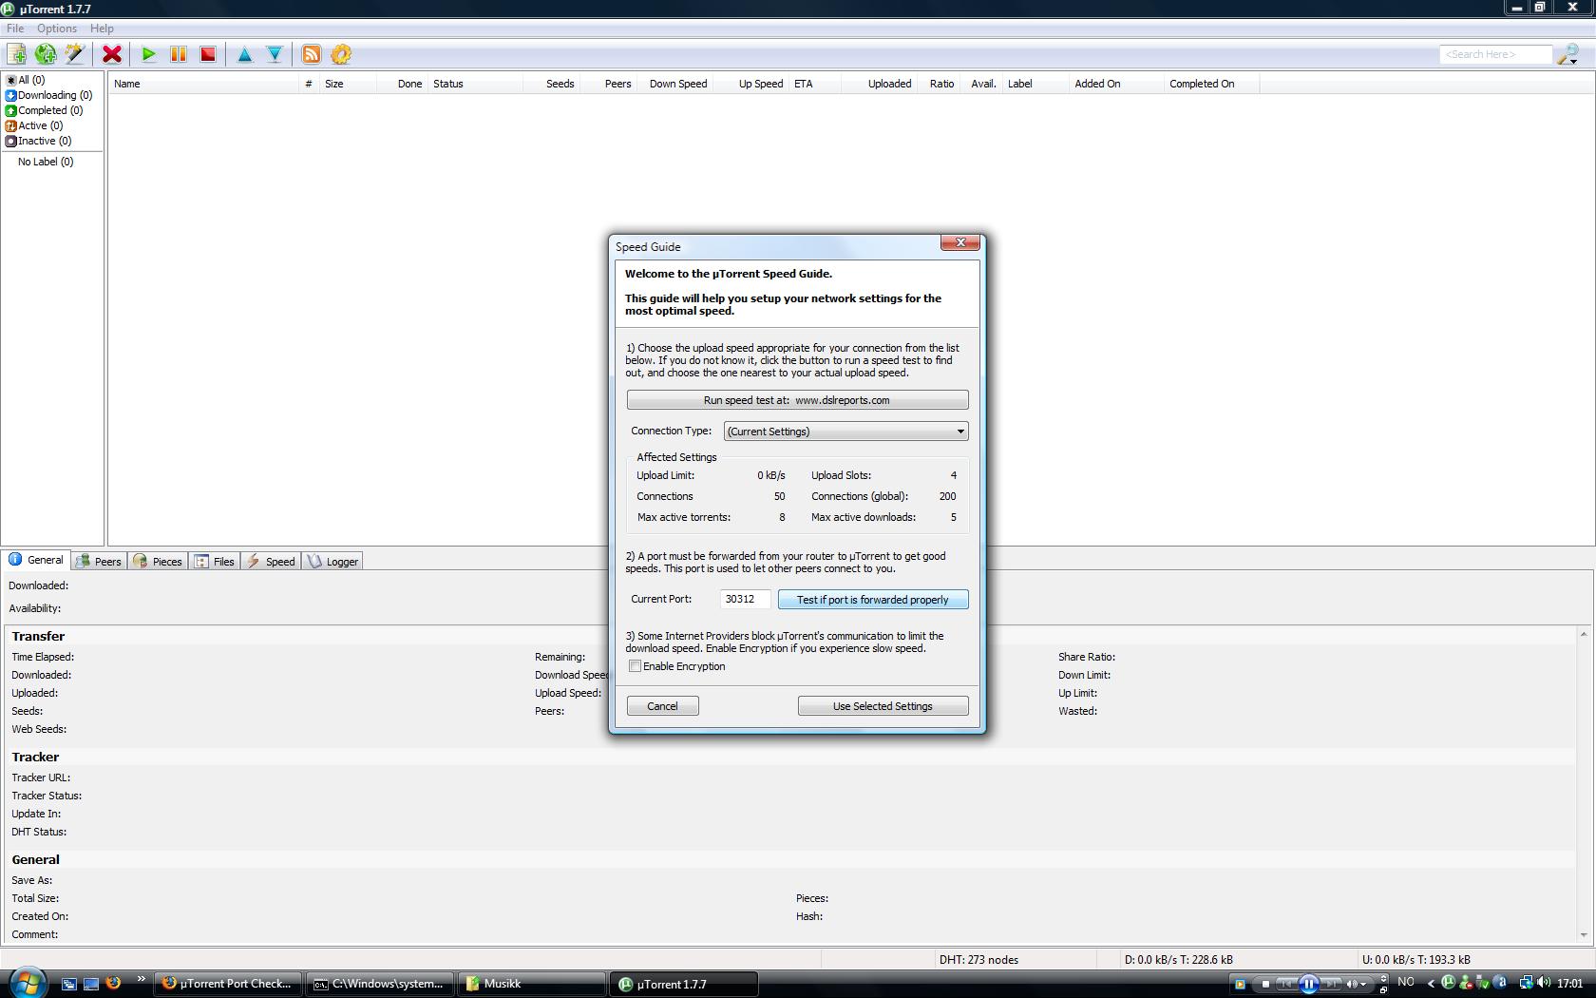Click the red Stop torrent icon
The width and height of the screenshot is (1596, 998).
point(207,54)
